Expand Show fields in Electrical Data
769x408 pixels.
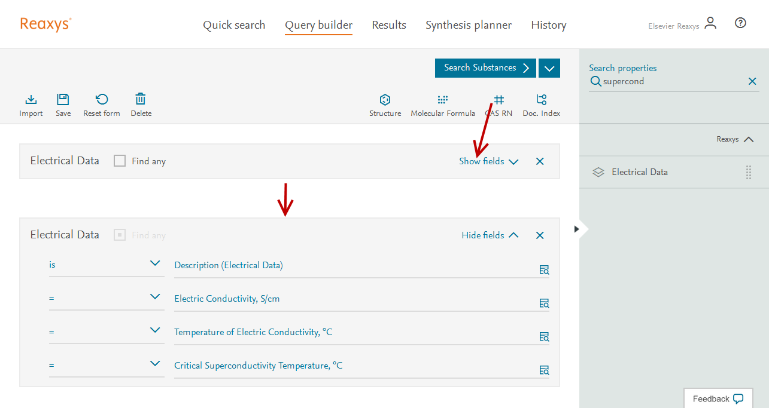[x=488, y=161]
